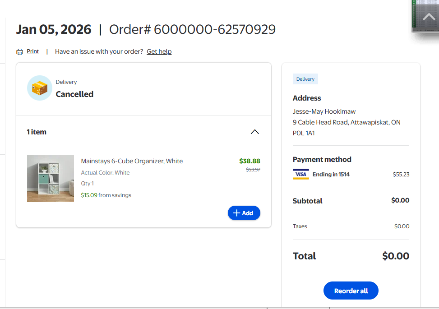Open the Print link
Screen dimensions: 439x309
tap(33, 51)
